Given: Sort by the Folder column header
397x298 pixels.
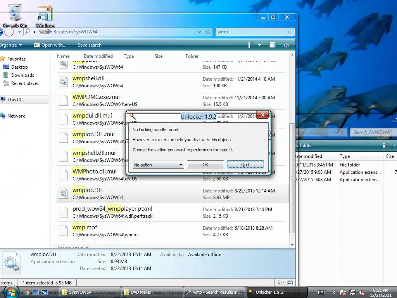Looking at the screenshot, I should click(192, 56).
